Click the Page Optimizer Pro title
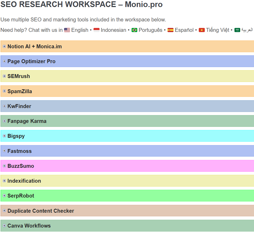 32,61
